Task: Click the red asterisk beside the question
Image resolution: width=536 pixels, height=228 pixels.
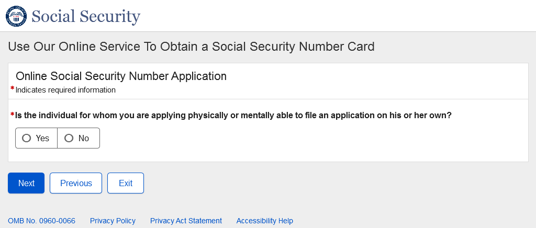Action: (x=12, y=115)
